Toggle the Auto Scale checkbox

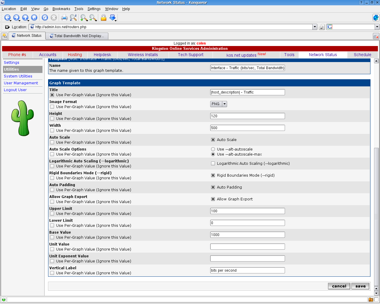[x=213, y=140]
